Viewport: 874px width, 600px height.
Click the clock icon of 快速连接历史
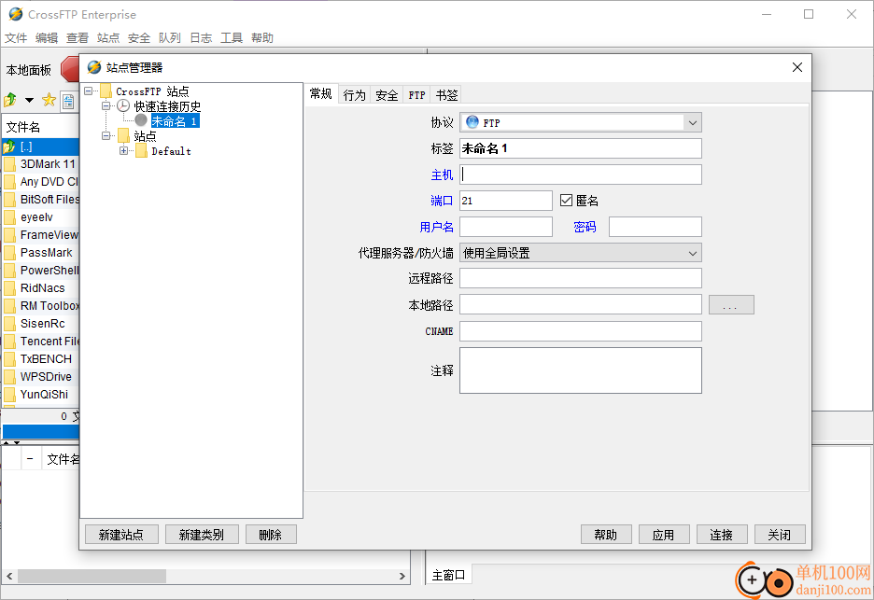pos(123,105)
